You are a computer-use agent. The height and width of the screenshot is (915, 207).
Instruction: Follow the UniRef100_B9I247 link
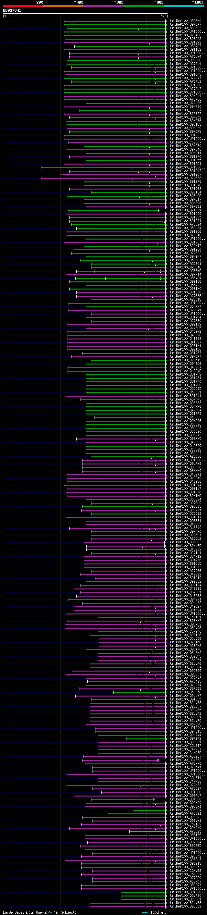point(186,171)
